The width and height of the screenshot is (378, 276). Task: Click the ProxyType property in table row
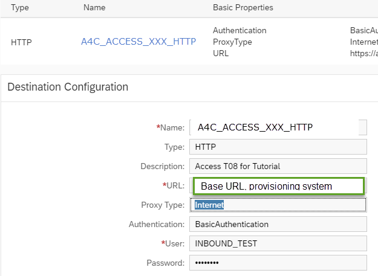pyautogui.click(x=232, y=42)
